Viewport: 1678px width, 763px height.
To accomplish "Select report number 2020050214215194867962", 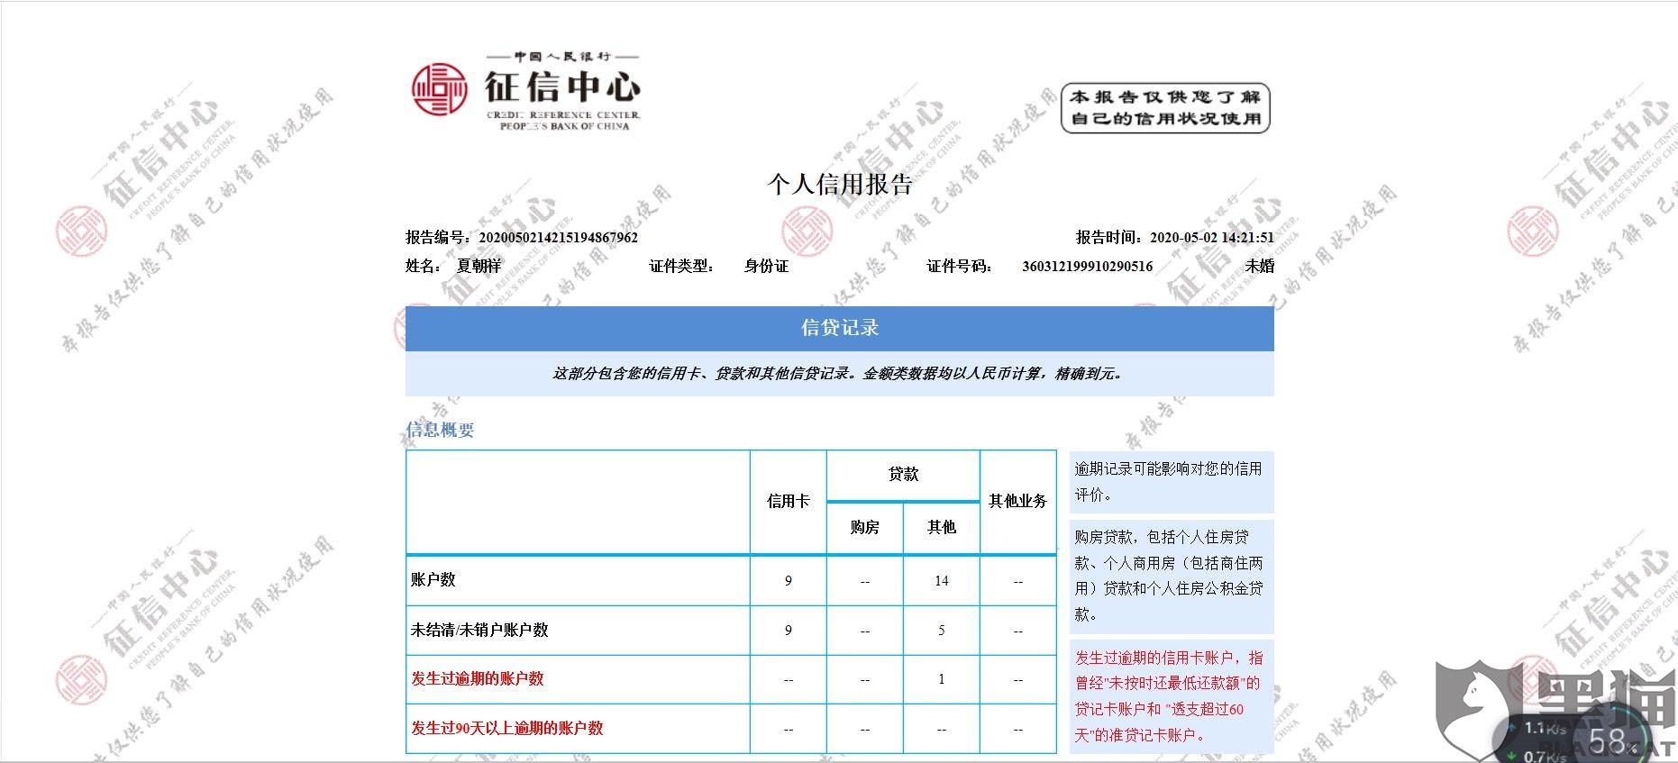I will tap(558, 238).
